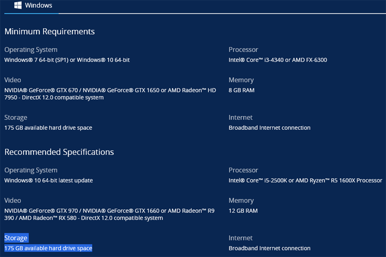The height and width of the screenshot is (257, 386).
Task: Click the Intel Core i5-2500K processor text
Action: [x=305, y=180]
